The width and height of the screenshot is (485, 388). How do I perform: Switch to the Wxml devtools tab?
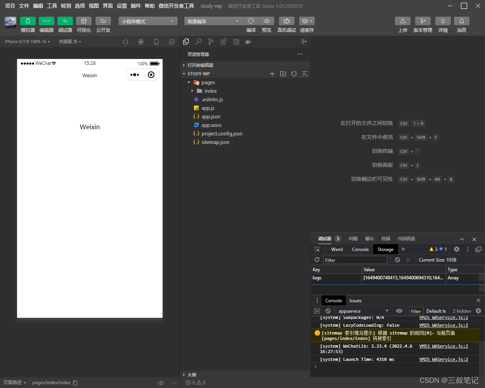coord(337,249)
